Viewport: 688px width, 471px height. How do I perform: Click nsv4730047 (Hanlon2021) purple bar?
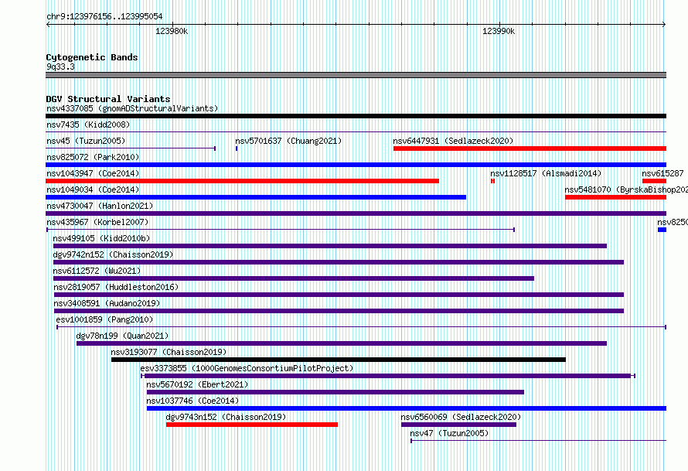click(356, 213)
